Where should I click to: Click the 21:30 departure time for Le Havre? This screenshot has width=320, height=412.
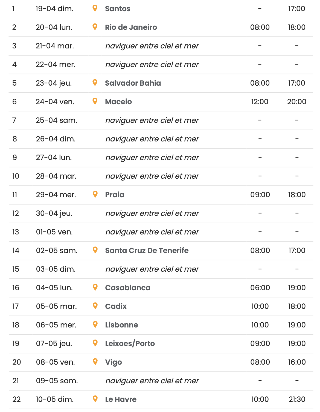tap(297, 399)
